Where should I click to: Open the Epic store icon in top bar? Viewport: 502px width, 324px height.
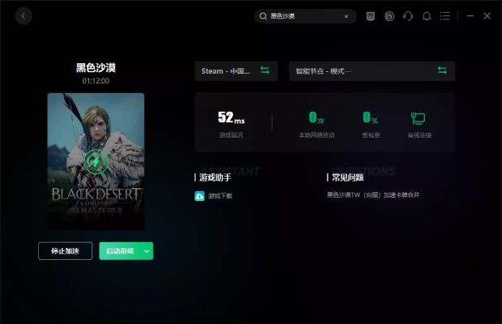tap(371, 16)
